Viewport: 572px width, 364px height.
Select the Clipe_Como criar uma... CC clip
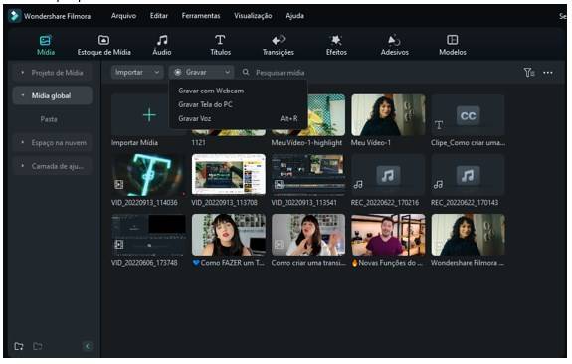coord(468,115)
